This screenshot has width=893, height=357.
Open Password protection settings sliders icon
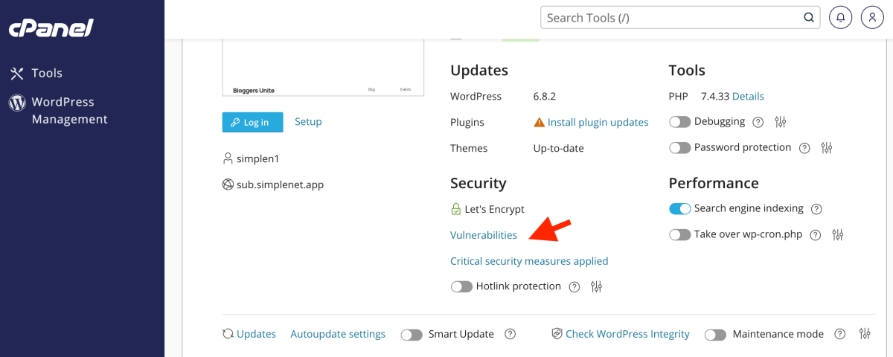[x=826, y=148]
